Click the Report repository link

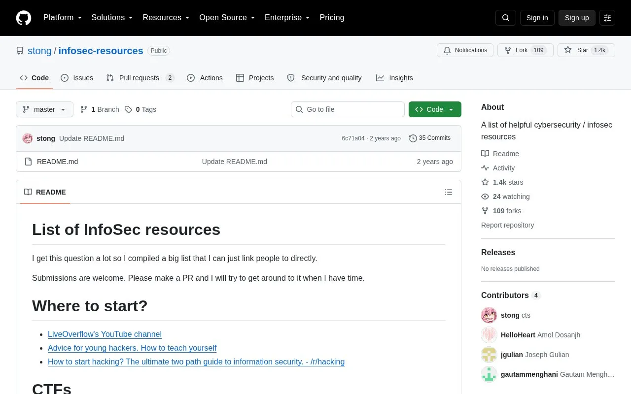coord(507,225)
